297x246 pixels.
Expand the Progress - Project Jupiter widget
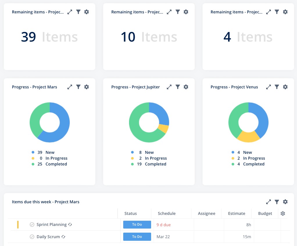[x=169, y=87]
